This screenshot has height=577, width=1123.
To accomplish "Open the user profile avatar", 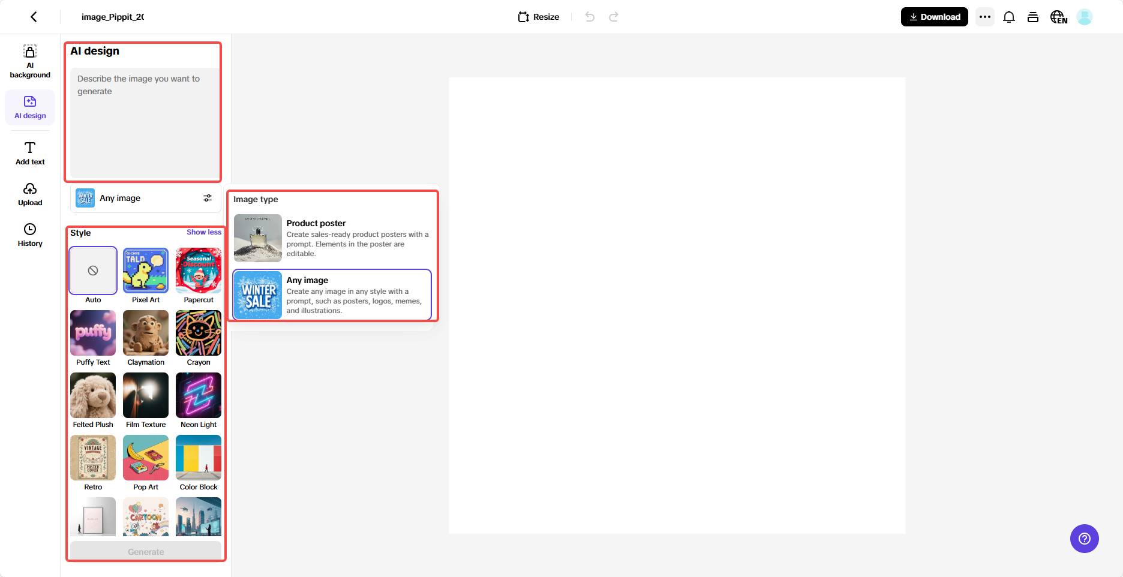I will point(1085,17).
